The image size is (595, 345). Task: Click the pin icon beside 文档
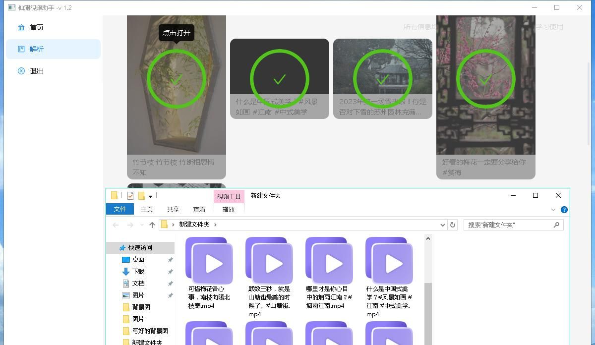(x=170, y=284)
